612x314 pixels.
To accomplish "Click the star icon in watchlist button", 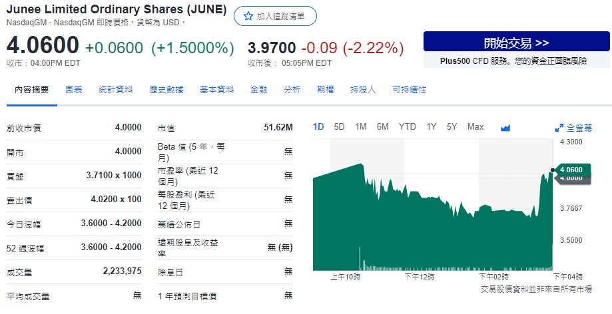I will point(248,16).
